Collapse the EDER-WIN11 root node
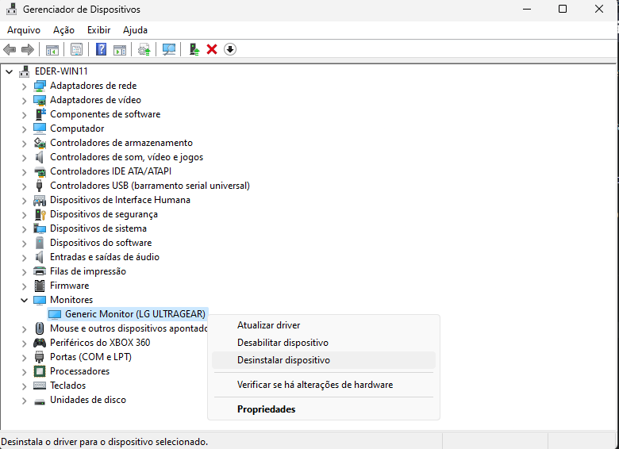This screenshot has width=619, height=449. [x=9, y=72]
